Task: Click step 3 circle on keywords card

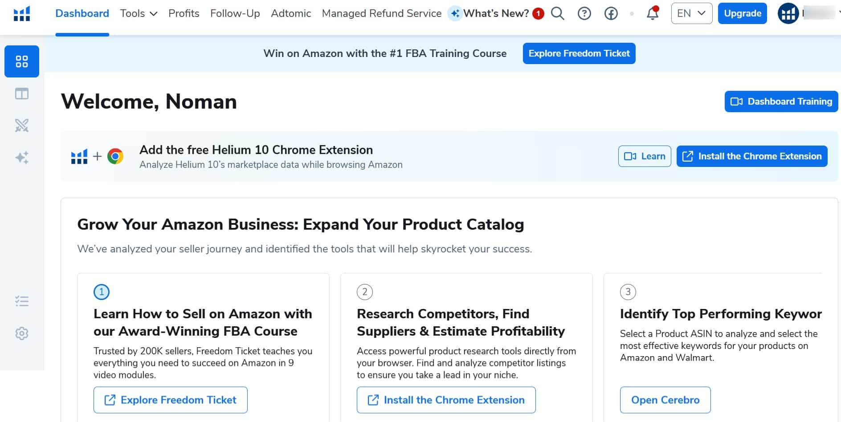Action: (628, 292)
